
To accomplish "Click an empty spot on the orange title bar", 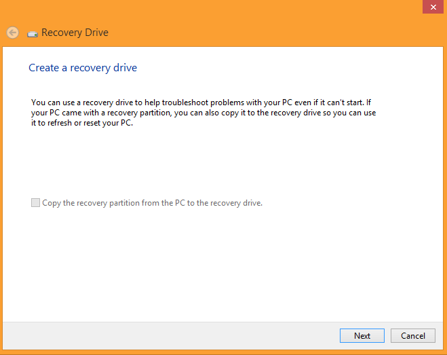I will click(228, 17).
